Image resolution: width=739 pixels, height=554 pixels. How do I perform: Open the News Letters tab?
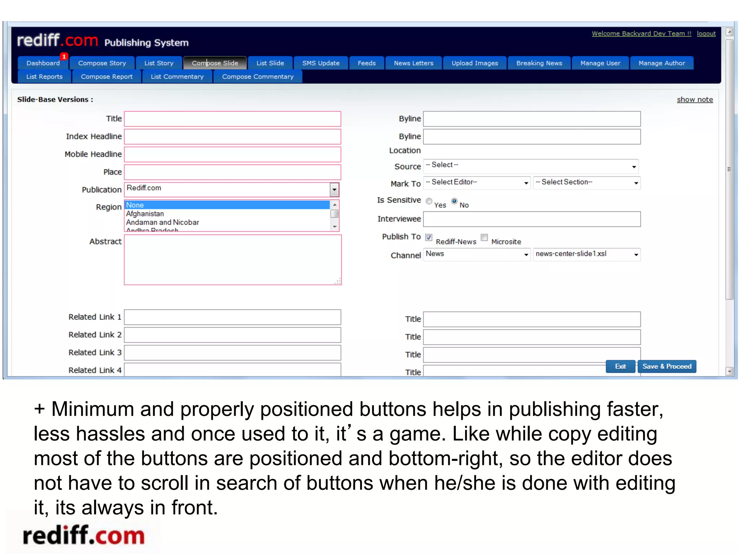414,63
